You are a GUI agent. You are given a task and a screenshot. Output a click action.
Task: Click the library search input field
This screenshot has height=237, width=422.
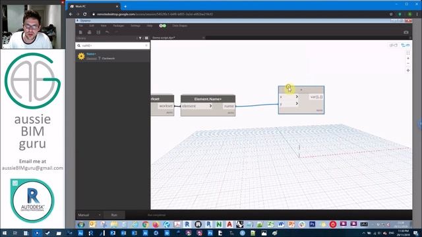pos(113,45)
